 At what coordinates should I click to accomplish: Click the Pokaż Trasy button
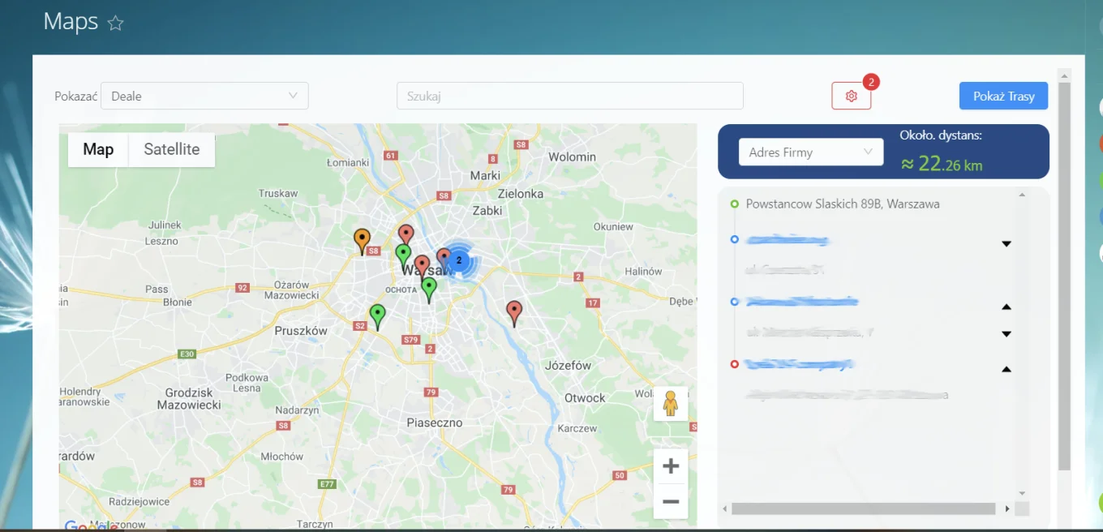(1003, 96)
